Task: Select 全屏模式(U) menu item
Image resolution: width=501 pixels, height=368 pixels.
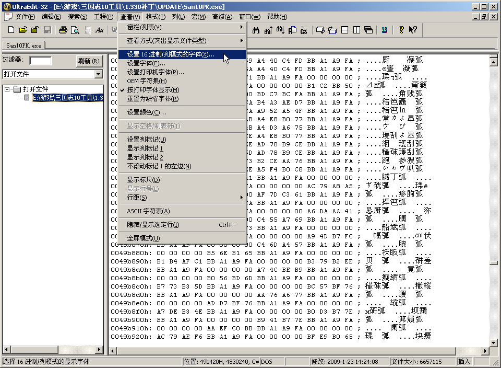Action: (x=182, y=238)
